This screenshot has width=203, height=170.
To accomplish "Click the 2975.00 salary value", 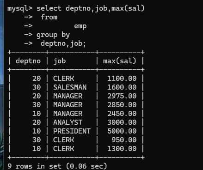I will pos(122,96).
